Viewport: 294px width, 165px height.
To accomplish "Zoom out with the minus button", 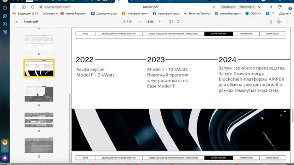I will (x=141, y=22).
